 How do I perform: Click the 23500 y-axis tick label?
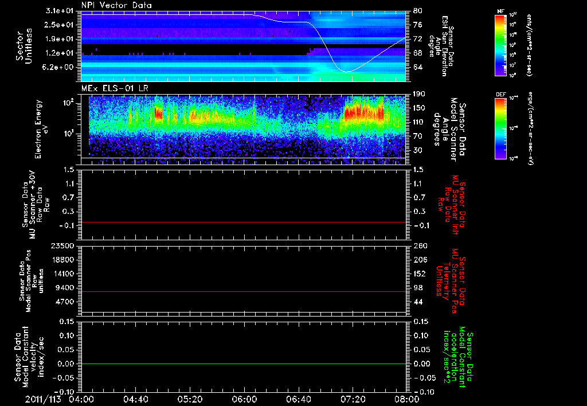tap(62, 246)
